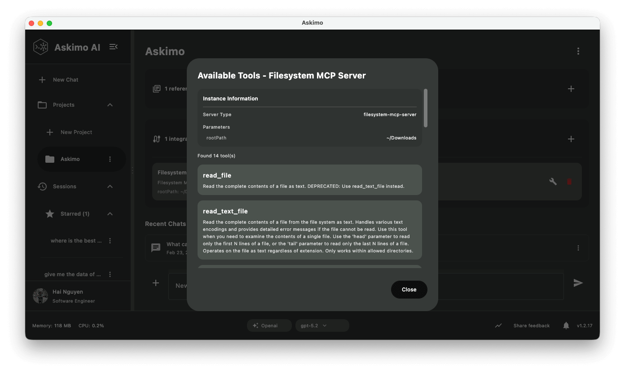Click the integrations icon beside '1 integra'
The image size is (625, 373).
click(x=157, y=139)
